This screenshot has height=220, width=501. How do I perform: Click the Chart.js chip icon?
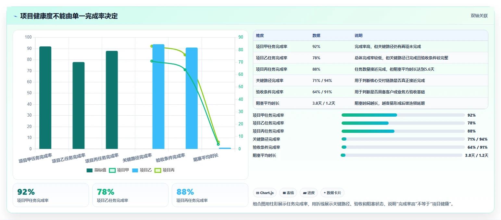tap(257, 193)
